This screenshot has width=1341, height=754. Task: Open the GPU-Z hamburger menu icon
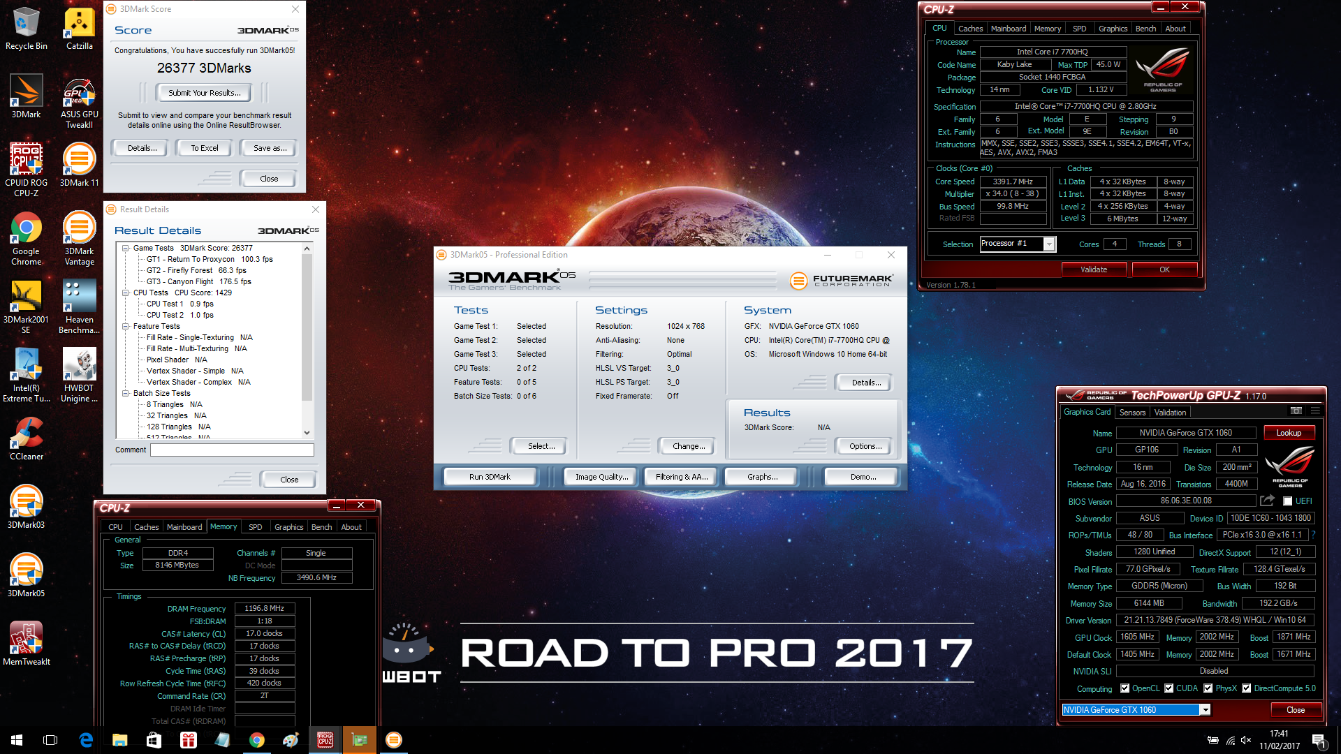[x=1315, y=411]
